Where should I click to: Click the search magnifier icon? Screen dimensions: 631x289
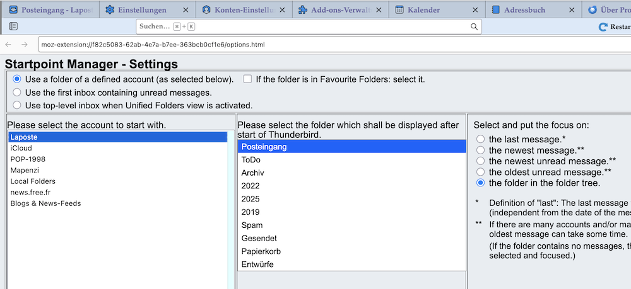click(475, 26)
